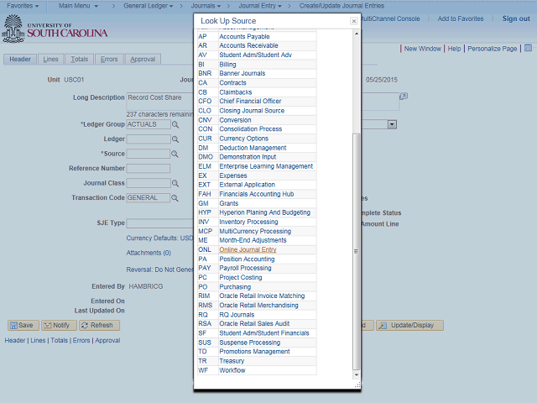Screen dimensions: 537x403
Task: Click the Reference Number input field
Action: (x=149, y=168)
